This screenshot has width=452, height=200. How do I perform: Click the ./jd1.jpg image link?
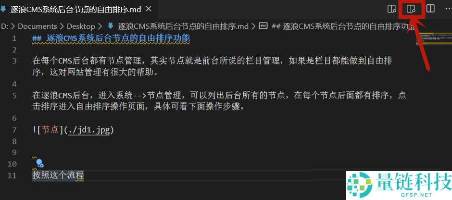coord(89,130)
